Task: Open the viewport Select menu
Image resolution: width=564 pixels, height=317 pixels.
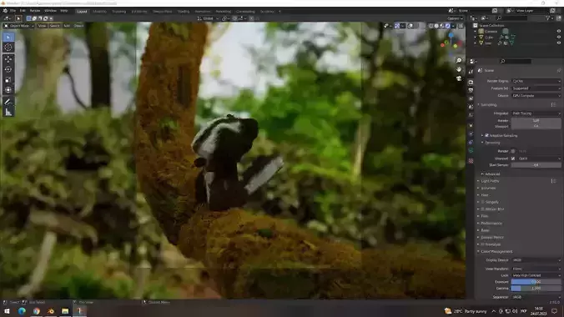Action: [54, 26]
